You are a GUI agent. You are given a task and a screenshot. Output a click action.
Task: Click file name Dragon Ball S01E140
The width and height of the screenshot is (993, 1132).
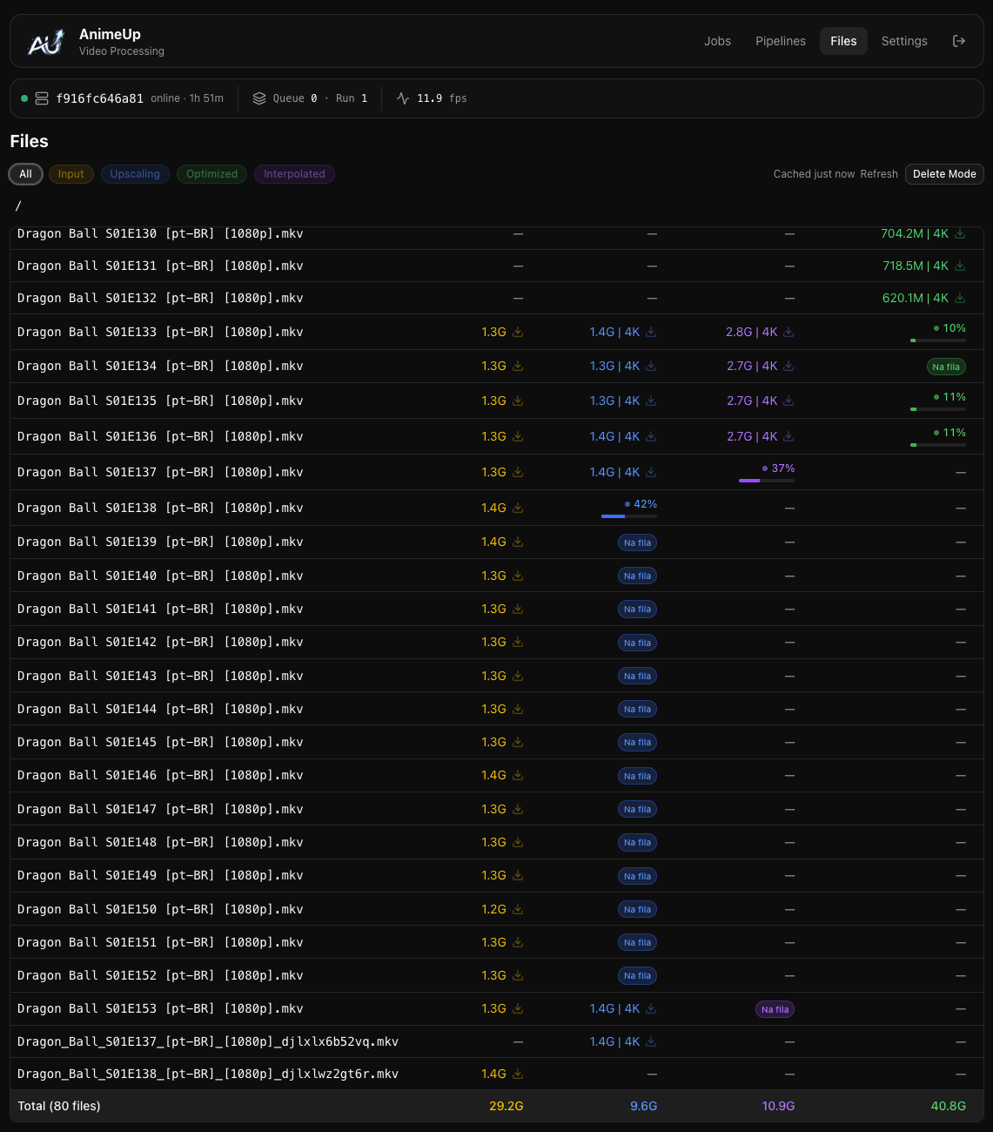[x=160, y=576]
